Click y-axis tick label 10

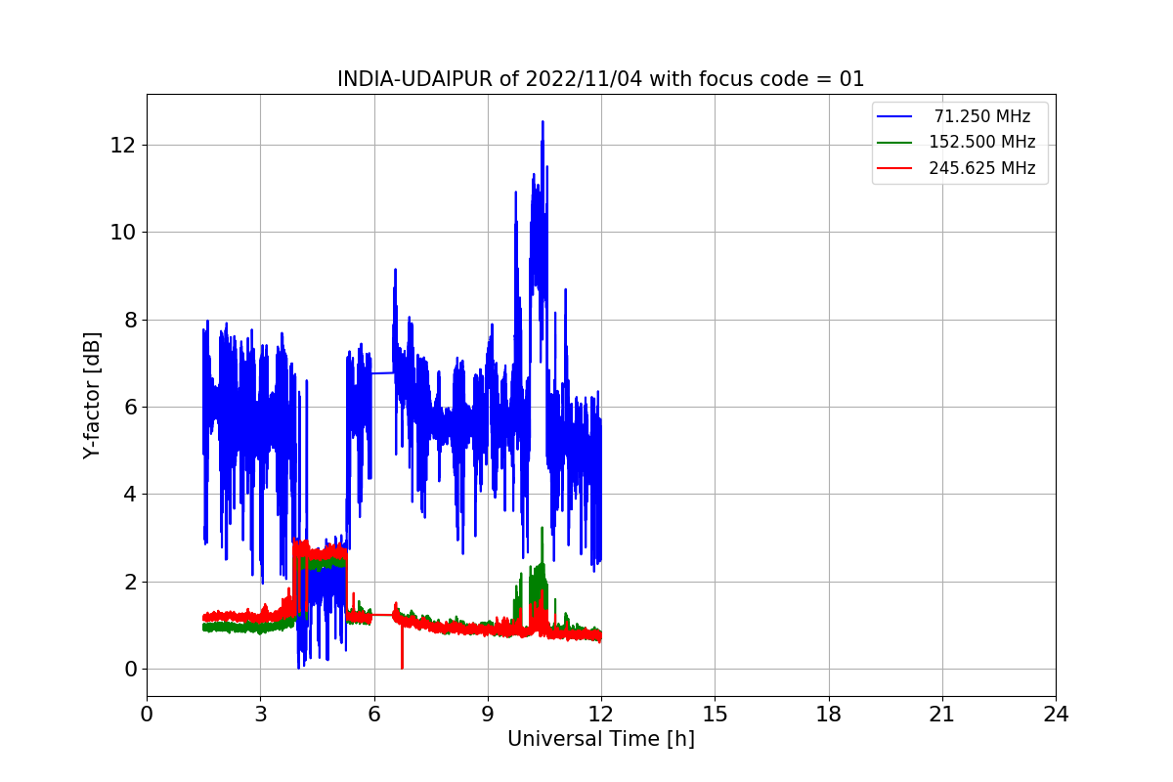[123, 233]
